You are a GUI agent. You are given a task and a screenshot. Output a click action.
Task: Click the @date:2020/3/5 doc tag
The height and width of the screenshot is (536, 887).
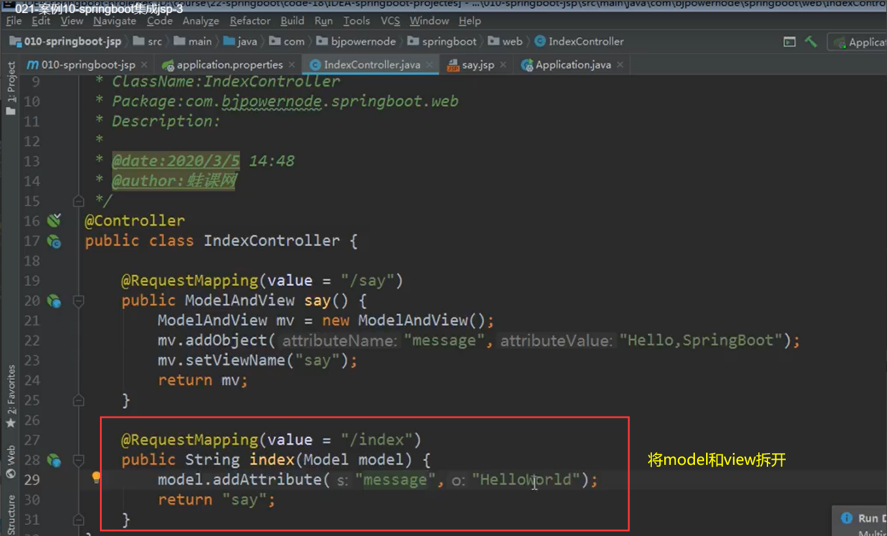(176, 161)
